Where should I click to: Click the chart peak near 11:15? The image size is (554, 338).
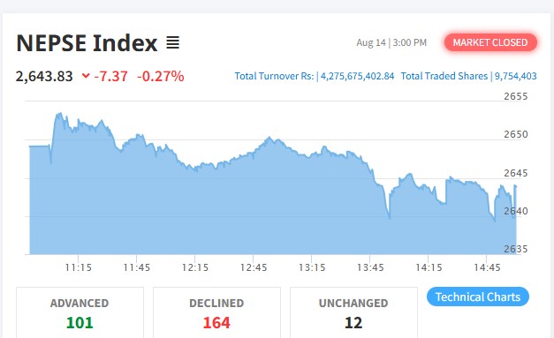59,114
